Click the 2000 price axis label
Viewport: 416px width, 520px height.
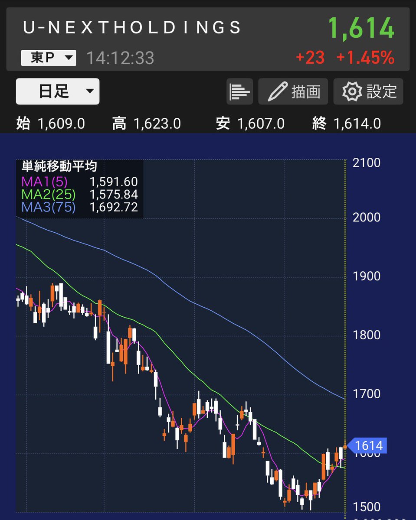[367, 218]
